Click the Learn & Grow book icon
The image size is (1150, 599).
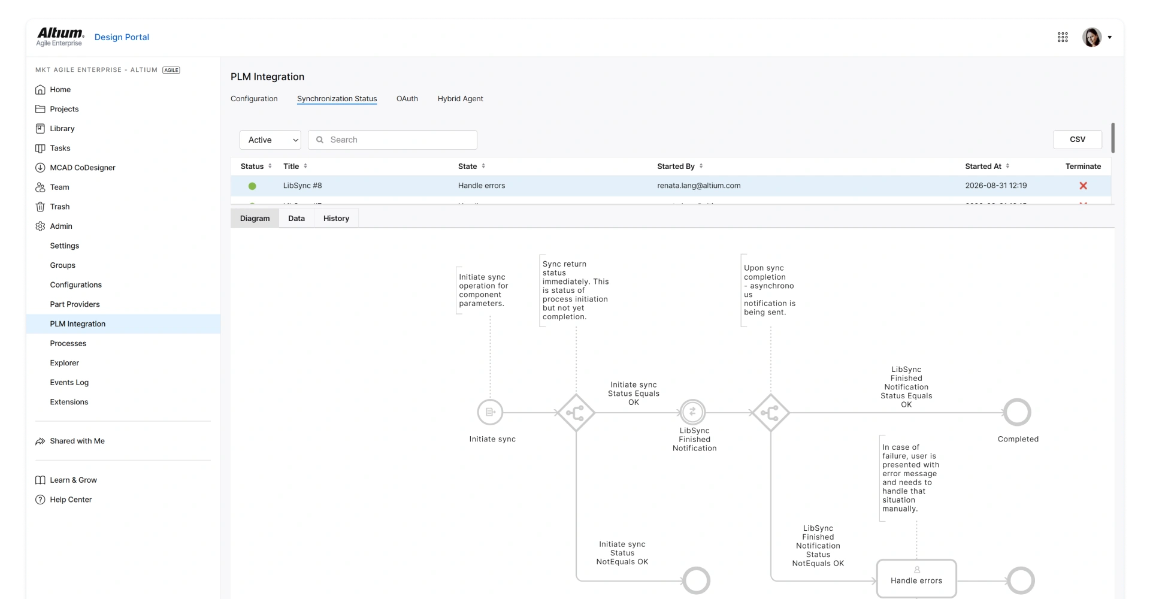click(x=40, y=480)
